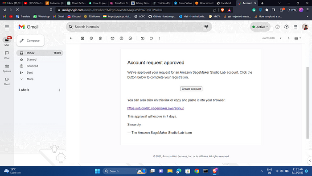Open the Google account avatar

pyautogui.click(x=305, y=27)
